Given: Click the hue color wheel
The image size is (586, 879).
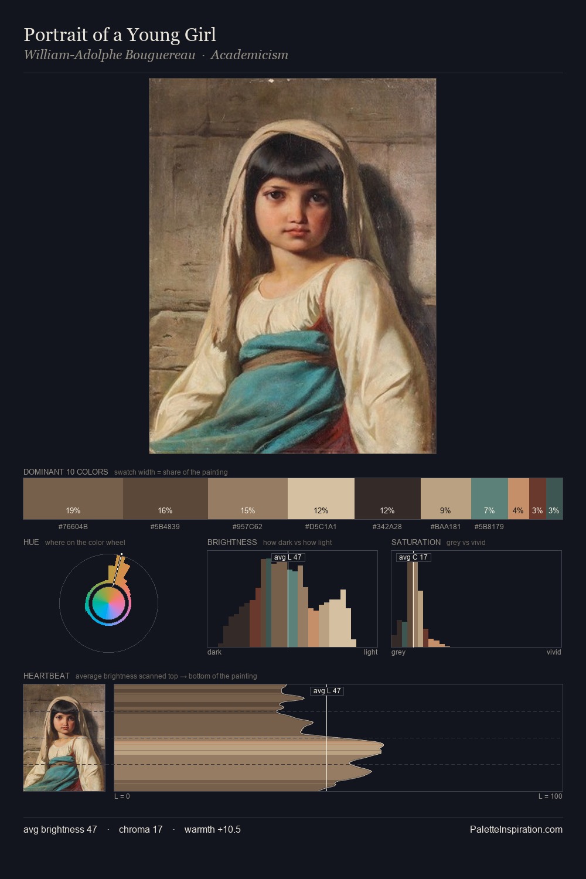Looking at the screenshot, I should click(108, 603).
